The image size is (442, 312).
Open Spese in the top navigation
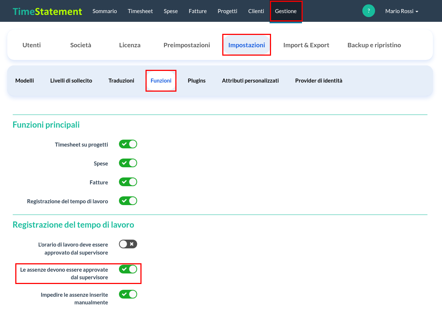(171, 11)
